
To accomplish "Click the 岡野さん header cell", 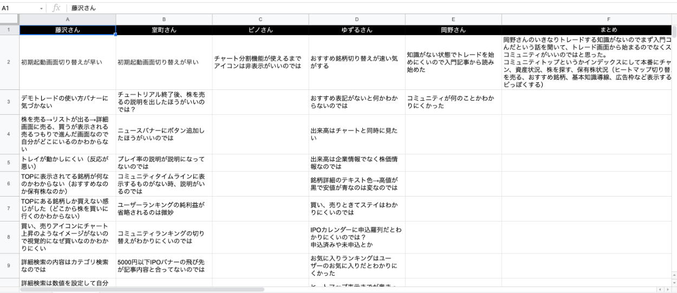I will click(x=453, y=30).
